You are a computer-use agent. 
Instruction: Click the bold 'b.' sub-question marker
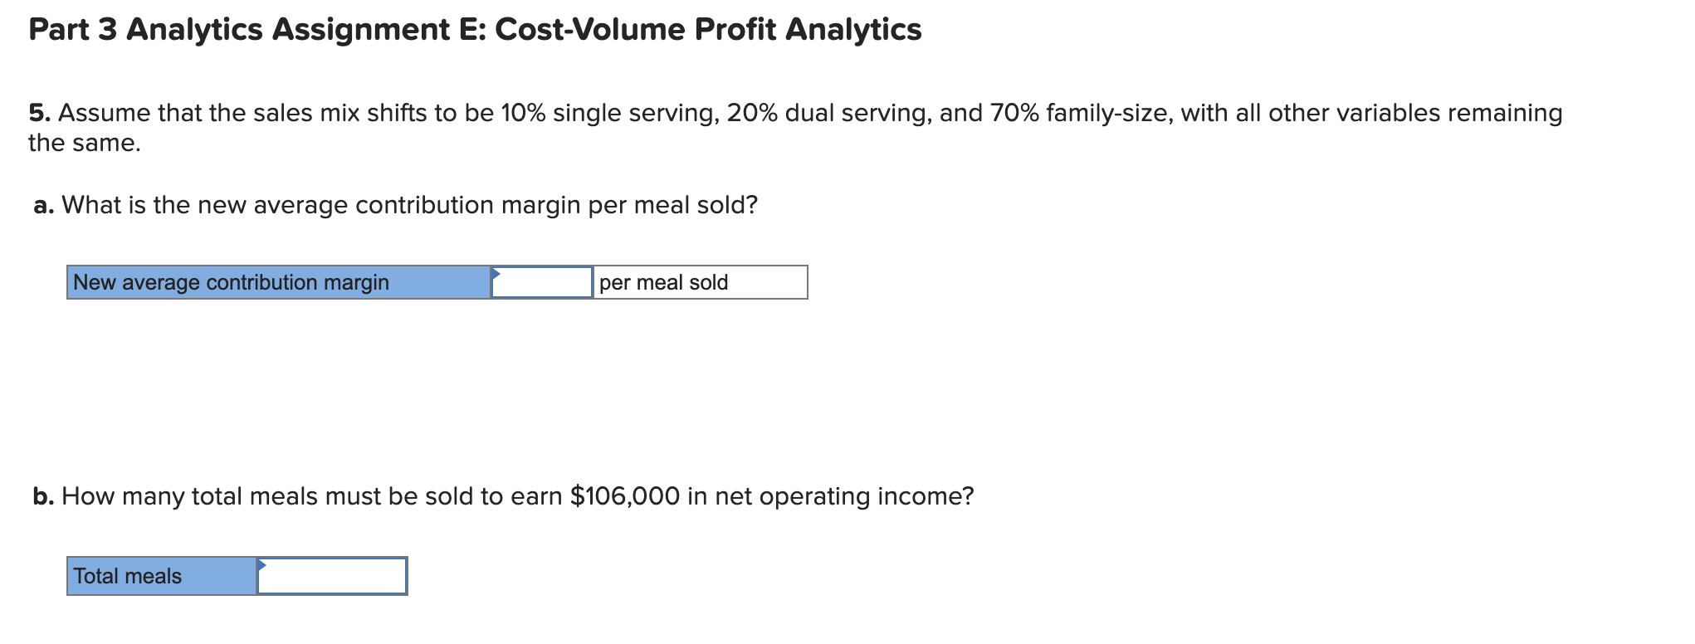44,496
